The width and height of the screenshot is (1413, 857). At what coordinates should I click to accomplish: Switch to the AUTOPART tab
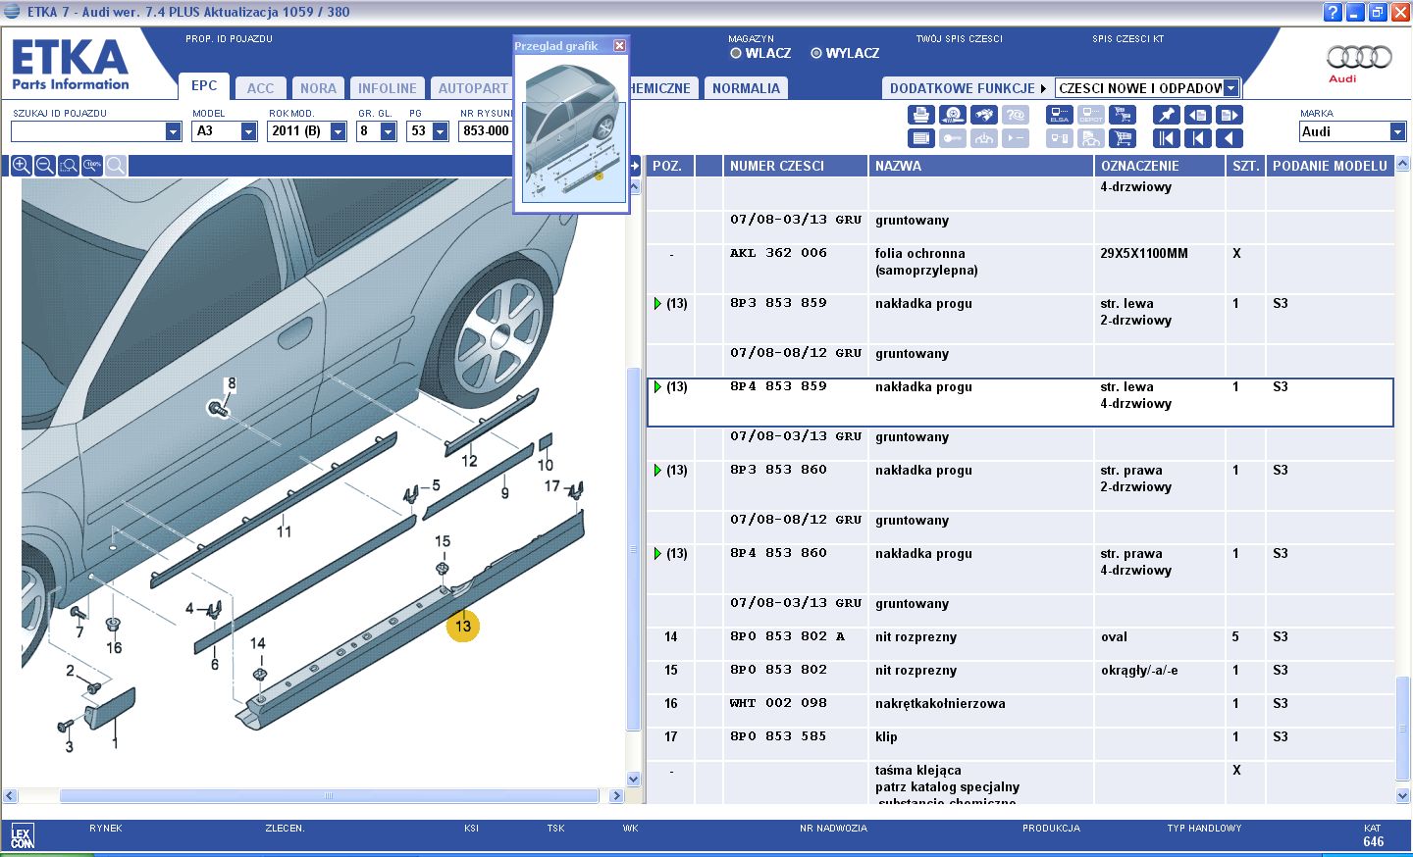(473, 88)
